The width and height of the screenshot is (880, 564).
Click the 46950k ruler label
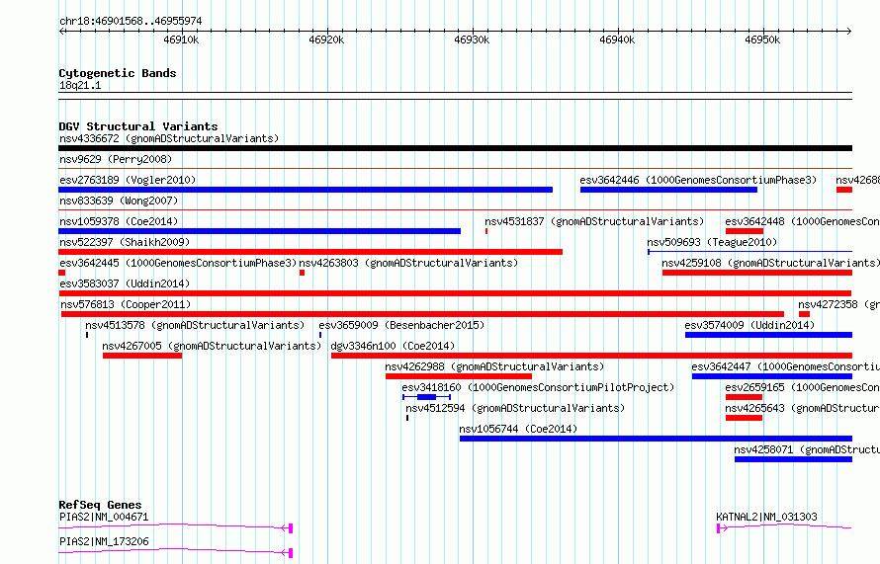(x=762, y=40)
